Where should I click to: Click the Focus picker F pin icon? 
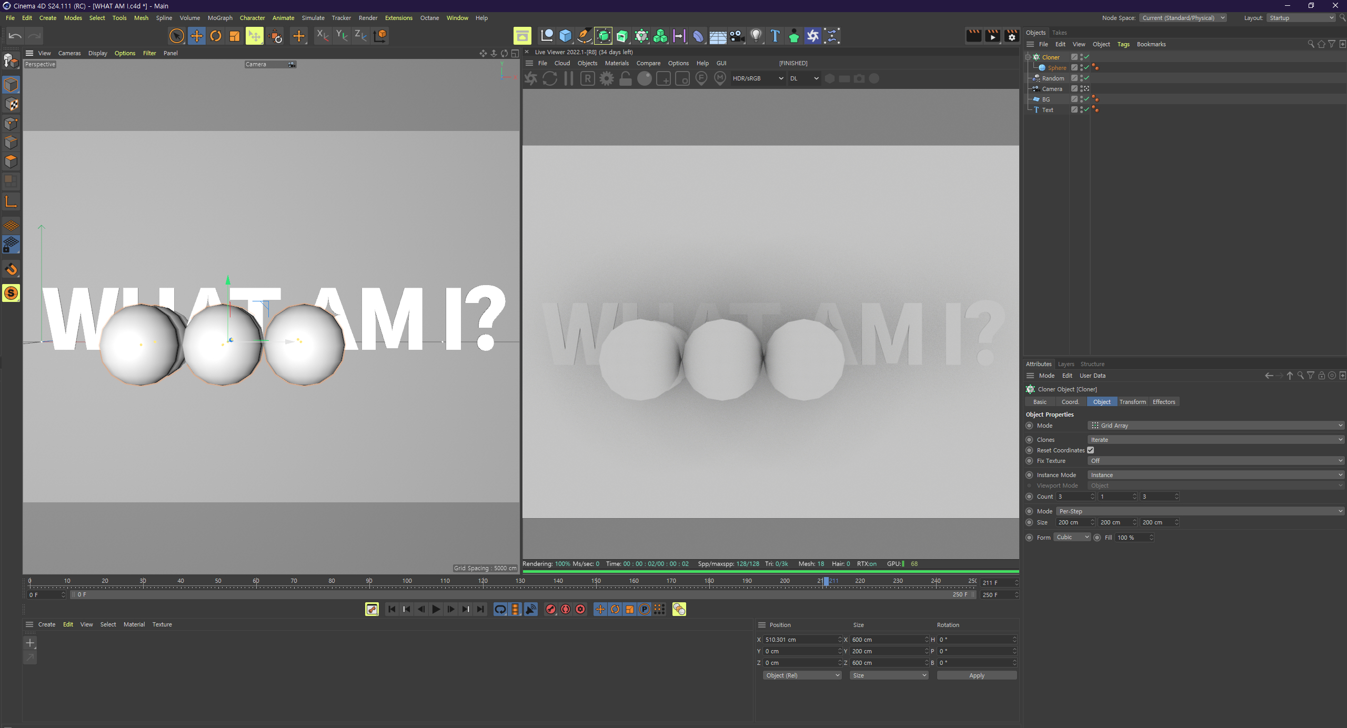[x=701, y=79]
